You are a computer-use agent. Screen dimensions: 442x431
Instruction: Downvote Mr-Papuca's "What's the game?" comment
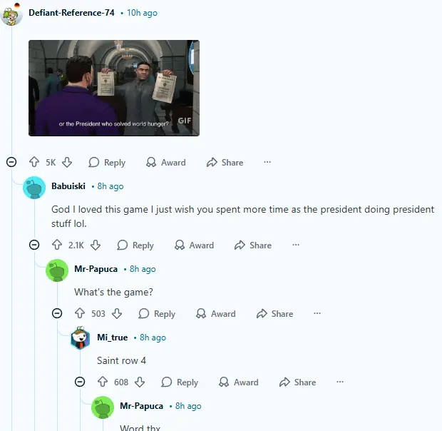[x=117, y=313]
